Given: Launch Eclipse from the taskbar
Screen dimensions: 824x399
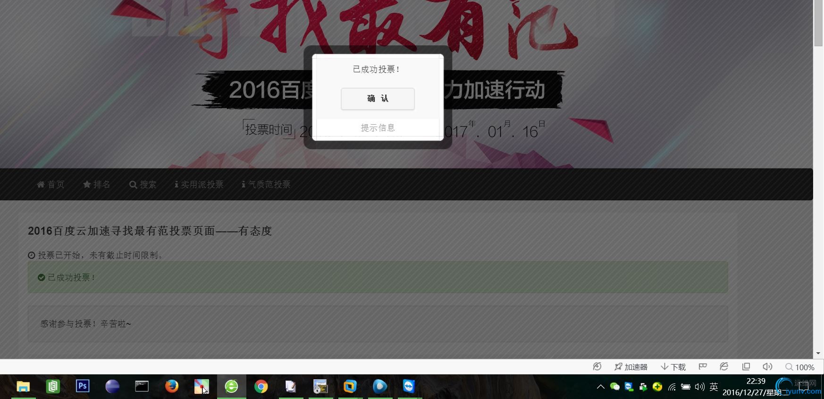Looking at the screenshot, I should [112, 387].
